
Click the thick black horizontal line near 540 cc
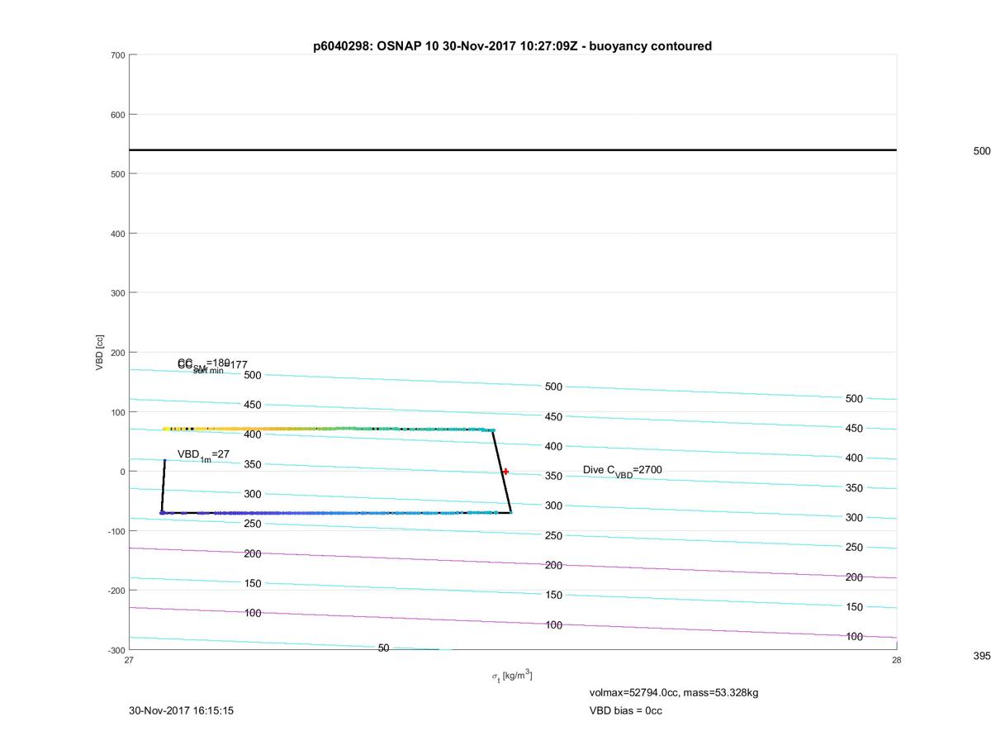513,150
